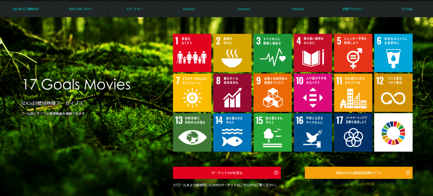Go to SDGs.TVについて in navigation
The height and width of the screenshot is (196, 433).
point(80,9)
